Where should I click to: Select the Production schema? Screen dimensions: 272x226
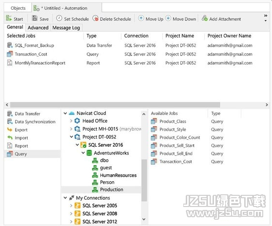[x=101, y=189]
